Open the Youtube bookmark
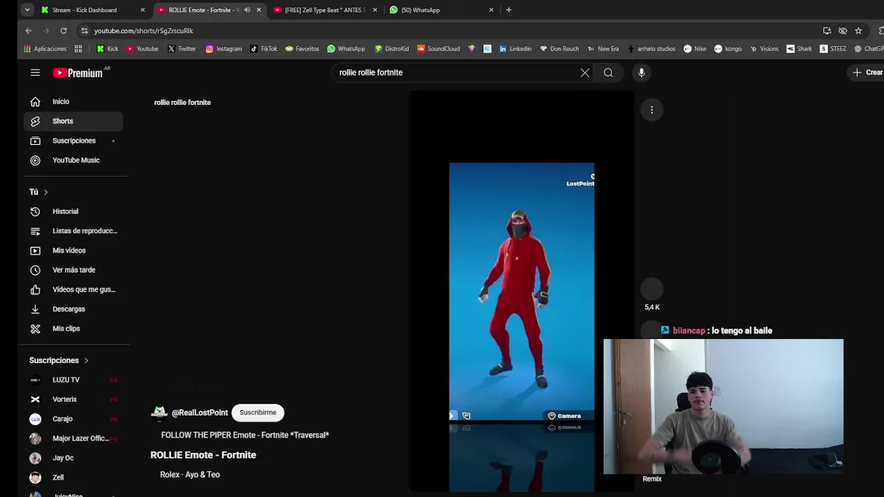This screenshot has width=884, height=497. 142,49
